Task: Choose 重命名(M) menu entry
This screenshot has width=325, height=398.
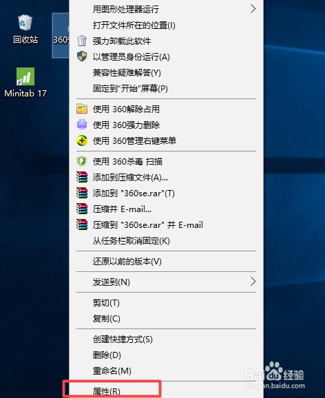Action: tap(167, 370)
